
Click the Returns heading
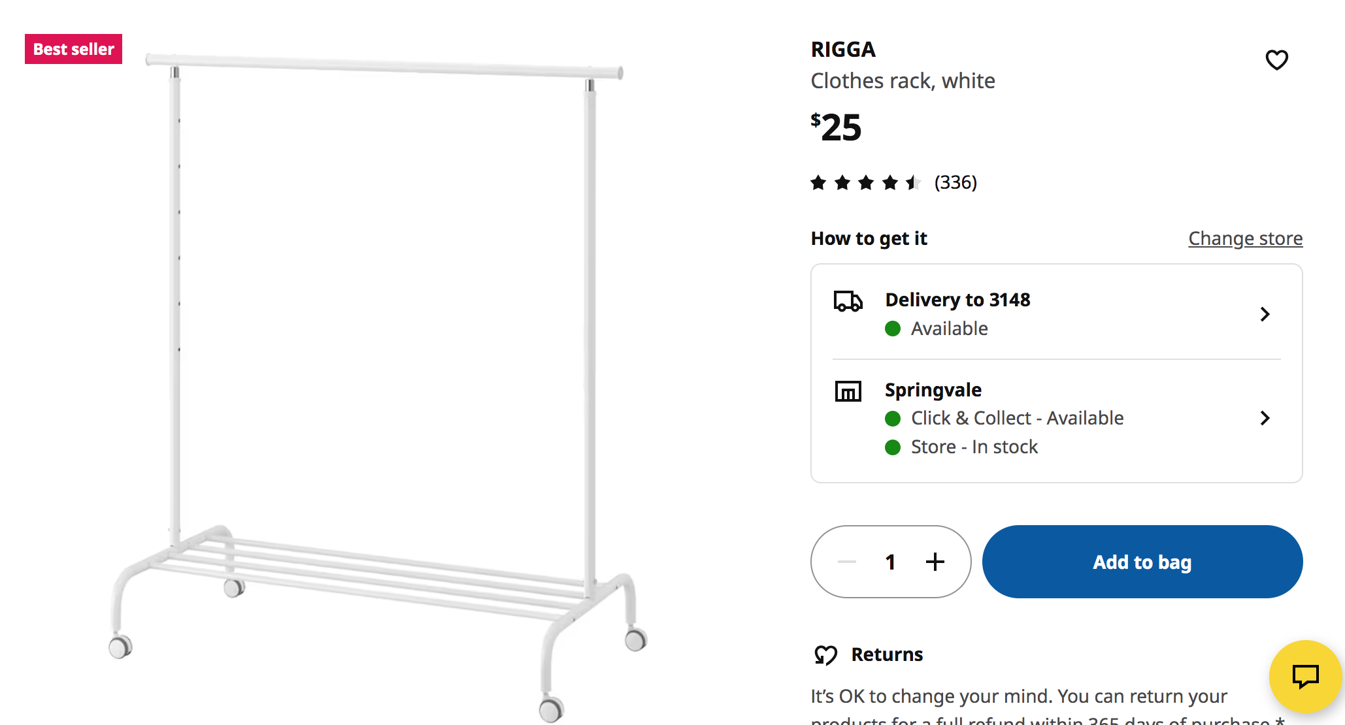[887, 654]
